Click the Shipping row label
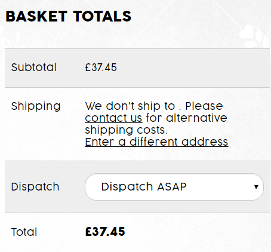This screenshot has height=252, width=271. (36, 106)
